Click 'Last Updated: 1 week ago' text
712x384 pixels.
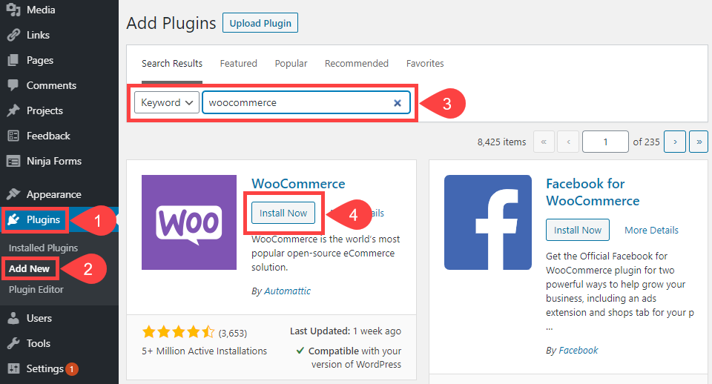click(x=346, y=331)
